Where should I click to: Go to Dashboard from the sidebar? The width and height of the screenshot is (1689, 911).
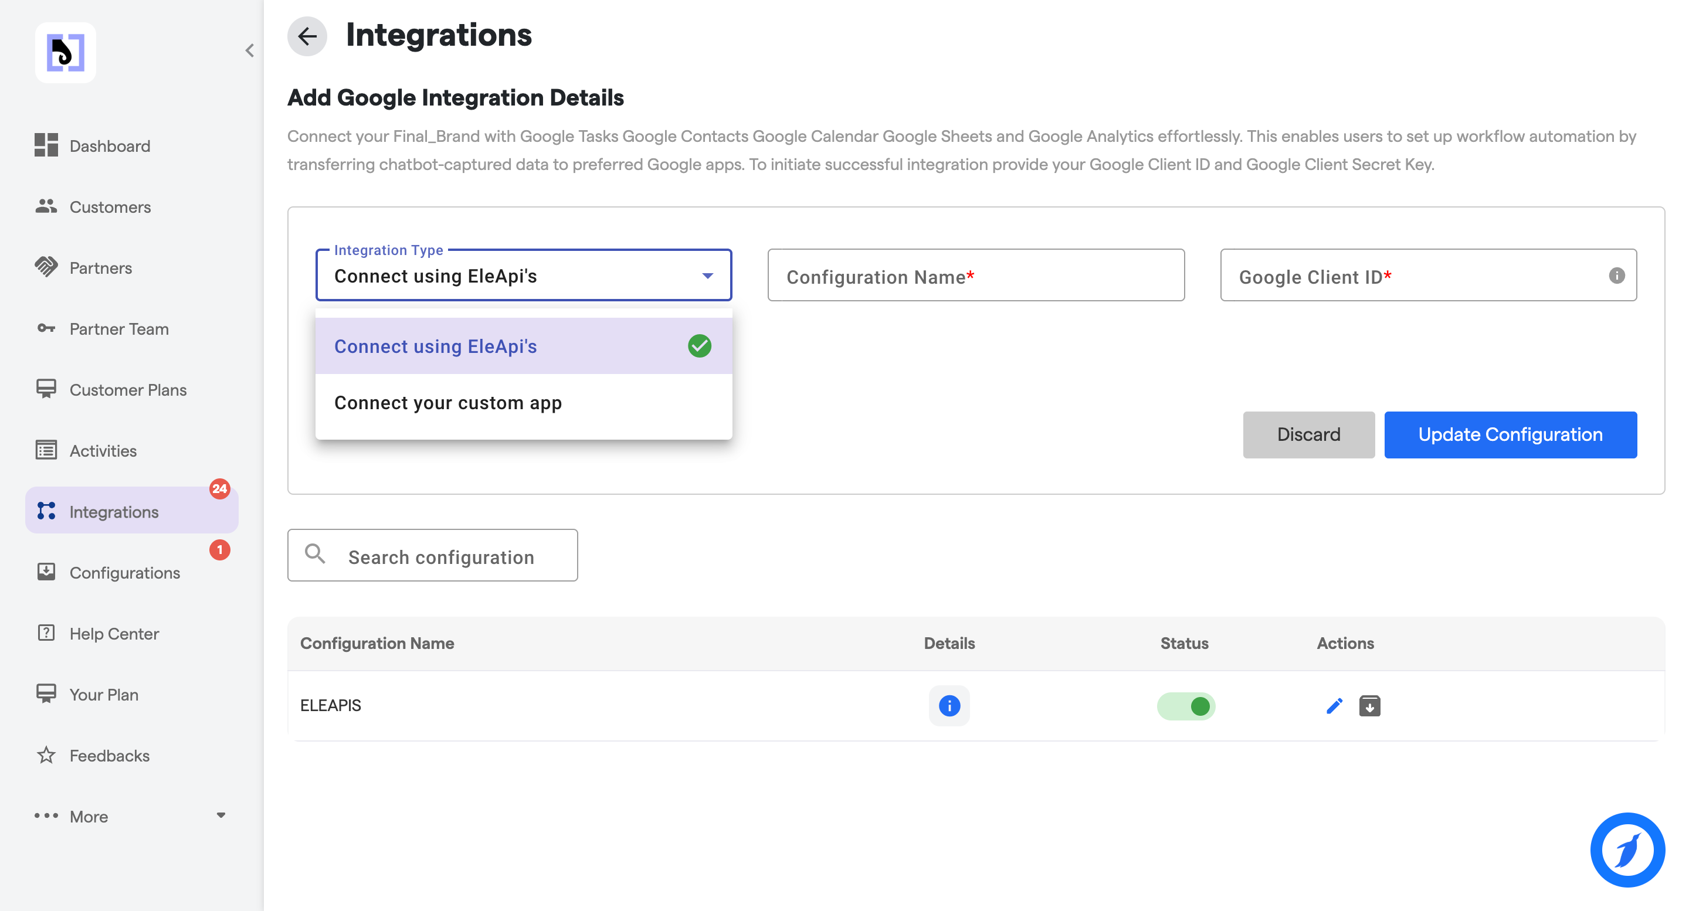pos(110,145)
